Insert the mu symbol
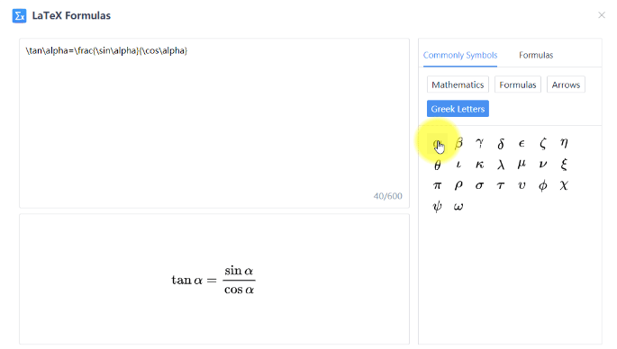Viewport: 617px width, 349px height. pos(522,165)
